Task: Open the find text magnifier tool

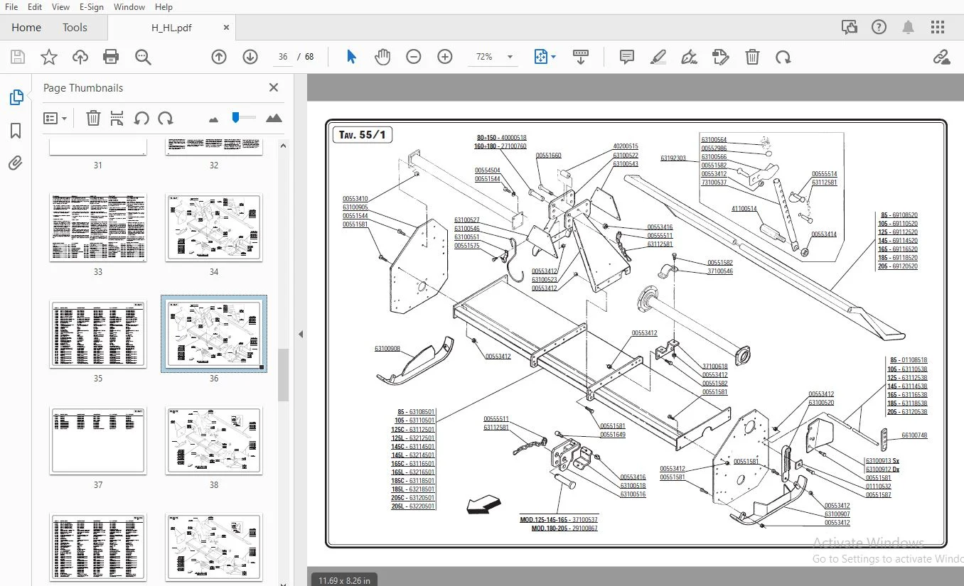Action: click(143, 57)
